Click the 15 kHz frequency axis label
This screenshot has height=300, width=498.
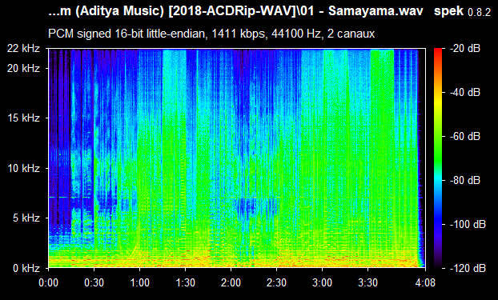(x=24, y=118)
